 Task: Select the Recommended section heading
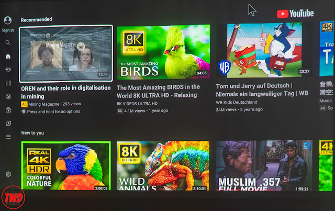tap(36, 20)
